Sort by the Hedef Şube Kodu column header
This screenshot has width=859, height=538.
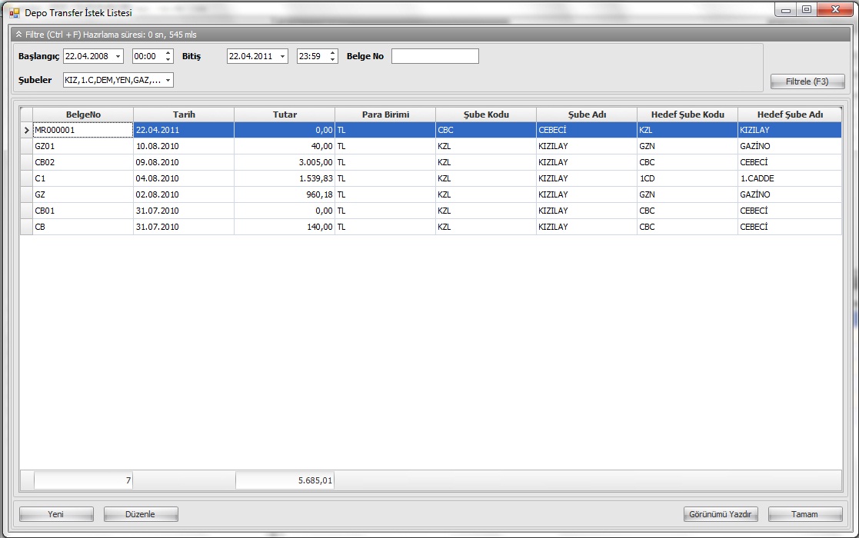pyautogui.click(x=688, y=115)
